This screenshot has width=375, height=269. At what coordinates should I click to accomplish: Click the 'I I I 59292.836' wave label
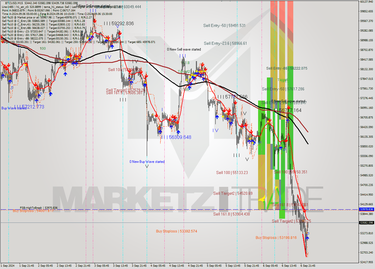pos(119,23)
